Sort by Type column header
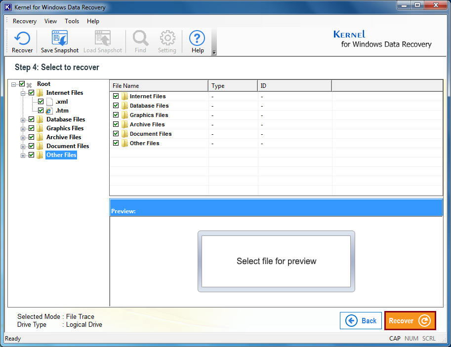Screen dimensions: 451x347 (x=233, y=86)
